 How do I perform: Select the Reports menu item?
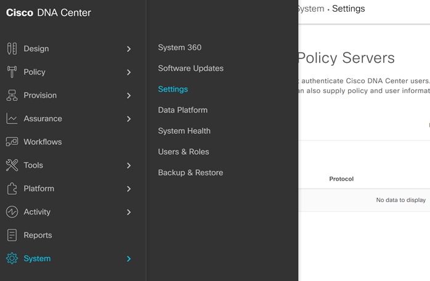38,235
